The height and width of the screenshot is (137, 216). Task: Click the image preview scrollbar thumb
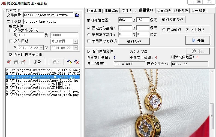(x=212, y=116)
